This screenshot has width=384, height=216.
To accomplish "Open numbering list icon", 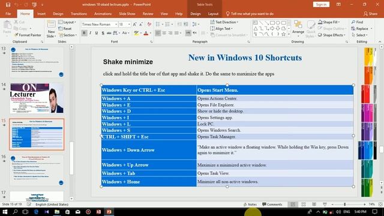I will [167, 24].
